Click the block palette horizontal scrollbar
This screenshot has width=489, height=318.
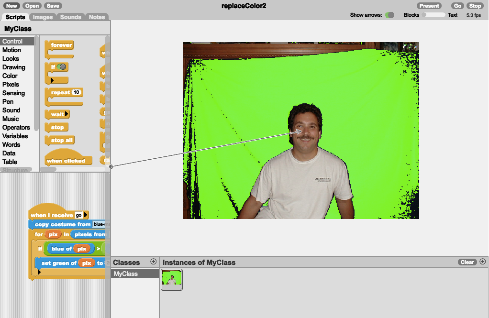pyautogui.click(x=48, y=169)
